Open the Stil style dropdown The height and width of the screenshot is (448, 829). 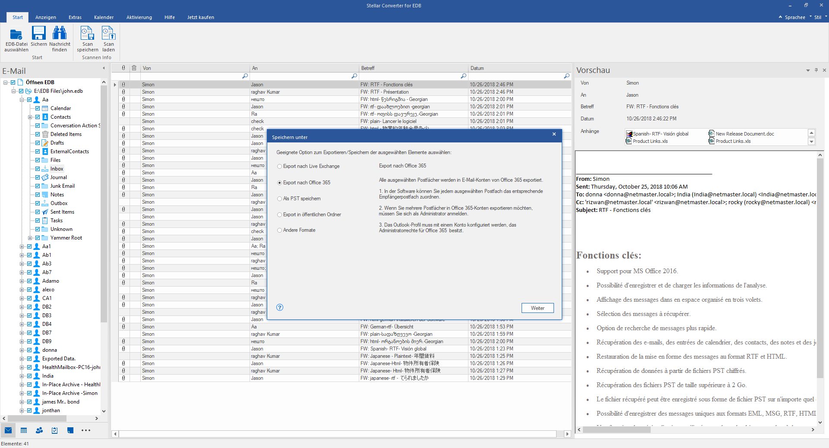pyautogui.click(x=820, y=17)
